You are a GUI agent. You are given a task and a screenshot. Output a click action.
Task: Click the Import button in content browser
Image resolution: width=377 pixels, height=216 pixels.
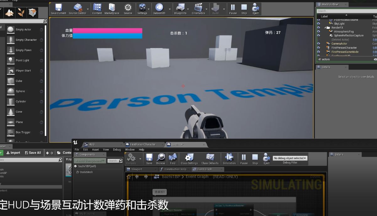click(13, 153)
